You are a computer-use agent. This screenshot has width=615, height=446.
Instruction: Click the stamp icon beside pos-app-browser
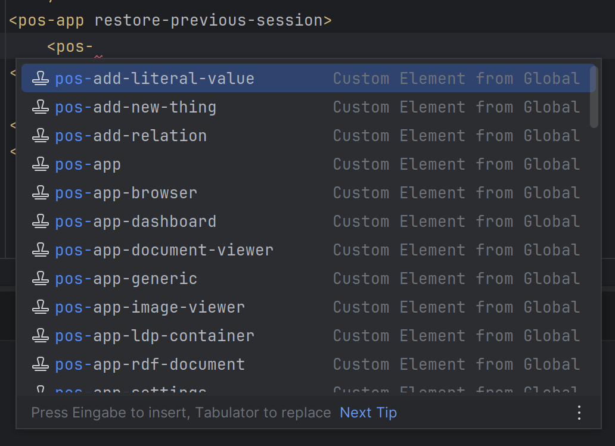[40, 193]
